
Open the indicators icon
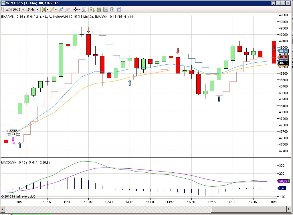(106, 9)
